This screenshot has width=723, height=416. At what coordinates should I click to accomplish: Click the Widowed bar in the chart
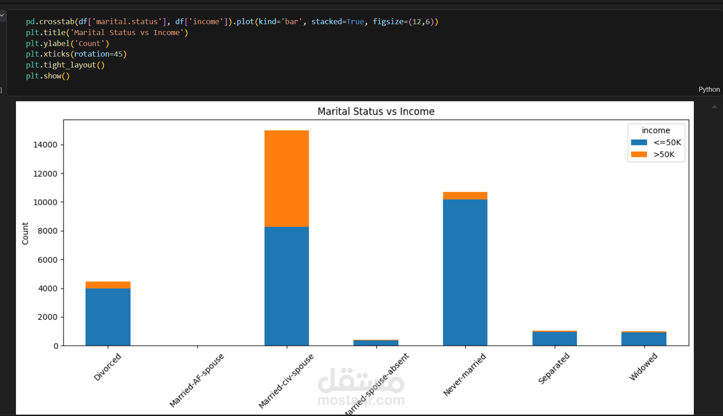click(x=644, y=339)
